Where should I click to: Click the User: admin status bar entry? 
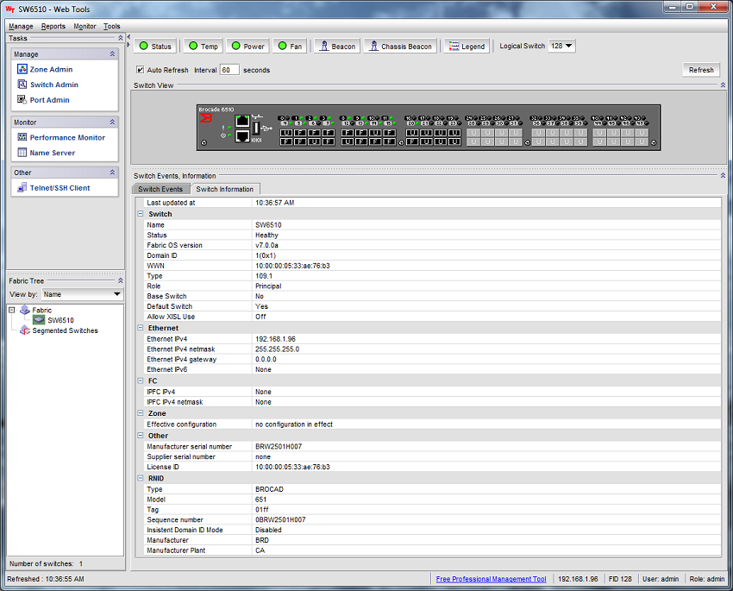(660, 579)
